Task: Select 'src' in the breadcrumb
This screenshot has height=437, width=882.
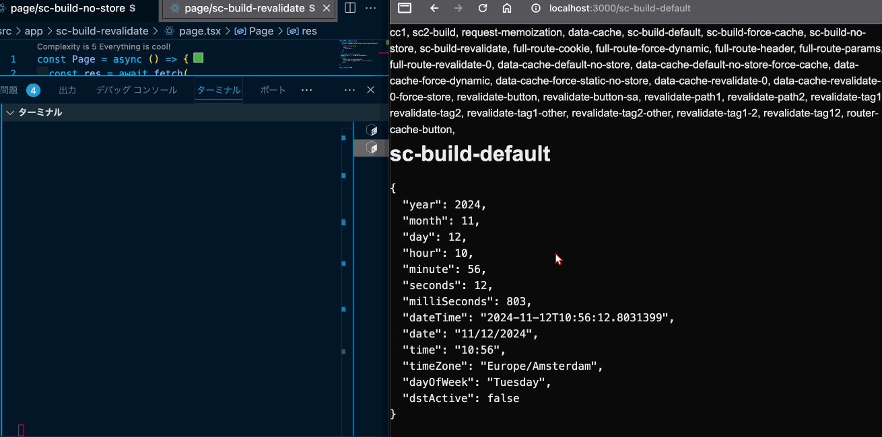Action: 5,31
